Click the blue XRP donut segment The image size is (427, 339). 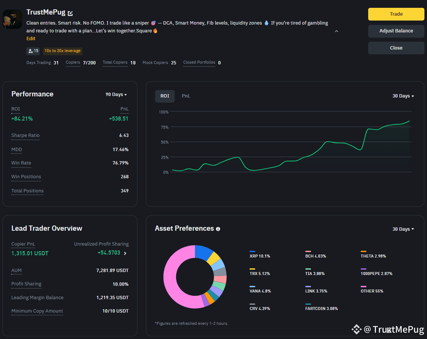pos(203,252)
